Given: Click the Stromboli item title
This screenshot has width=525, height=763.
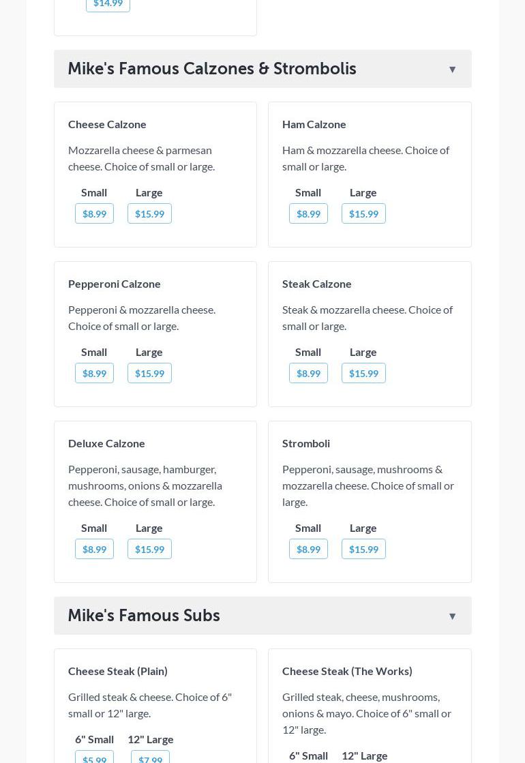Looking at the screenshot, I should pos(306,443).
